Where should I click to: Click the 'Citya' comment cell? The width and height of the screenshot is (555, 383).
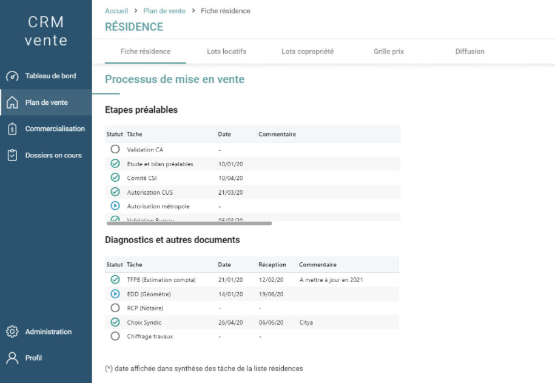[x=306, y=322]
